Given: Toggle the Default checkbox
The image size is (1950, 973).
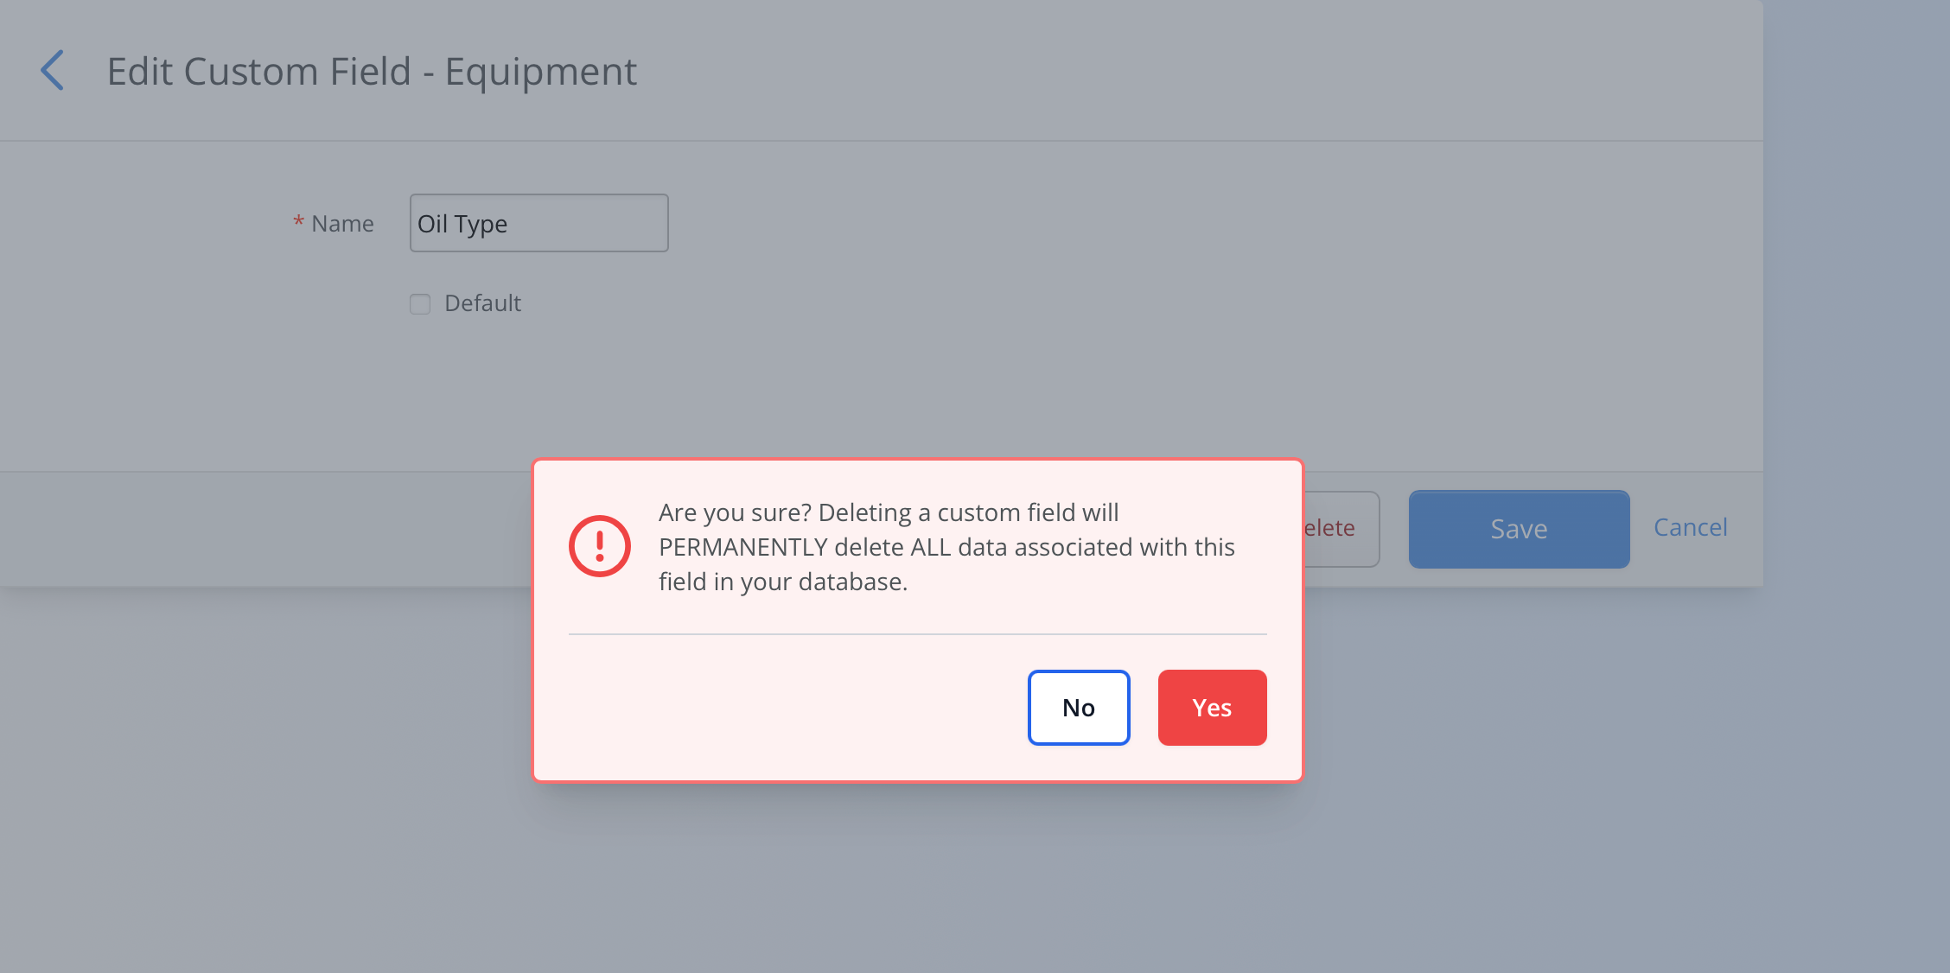Looking at the screenshot, I should (420, 304).
